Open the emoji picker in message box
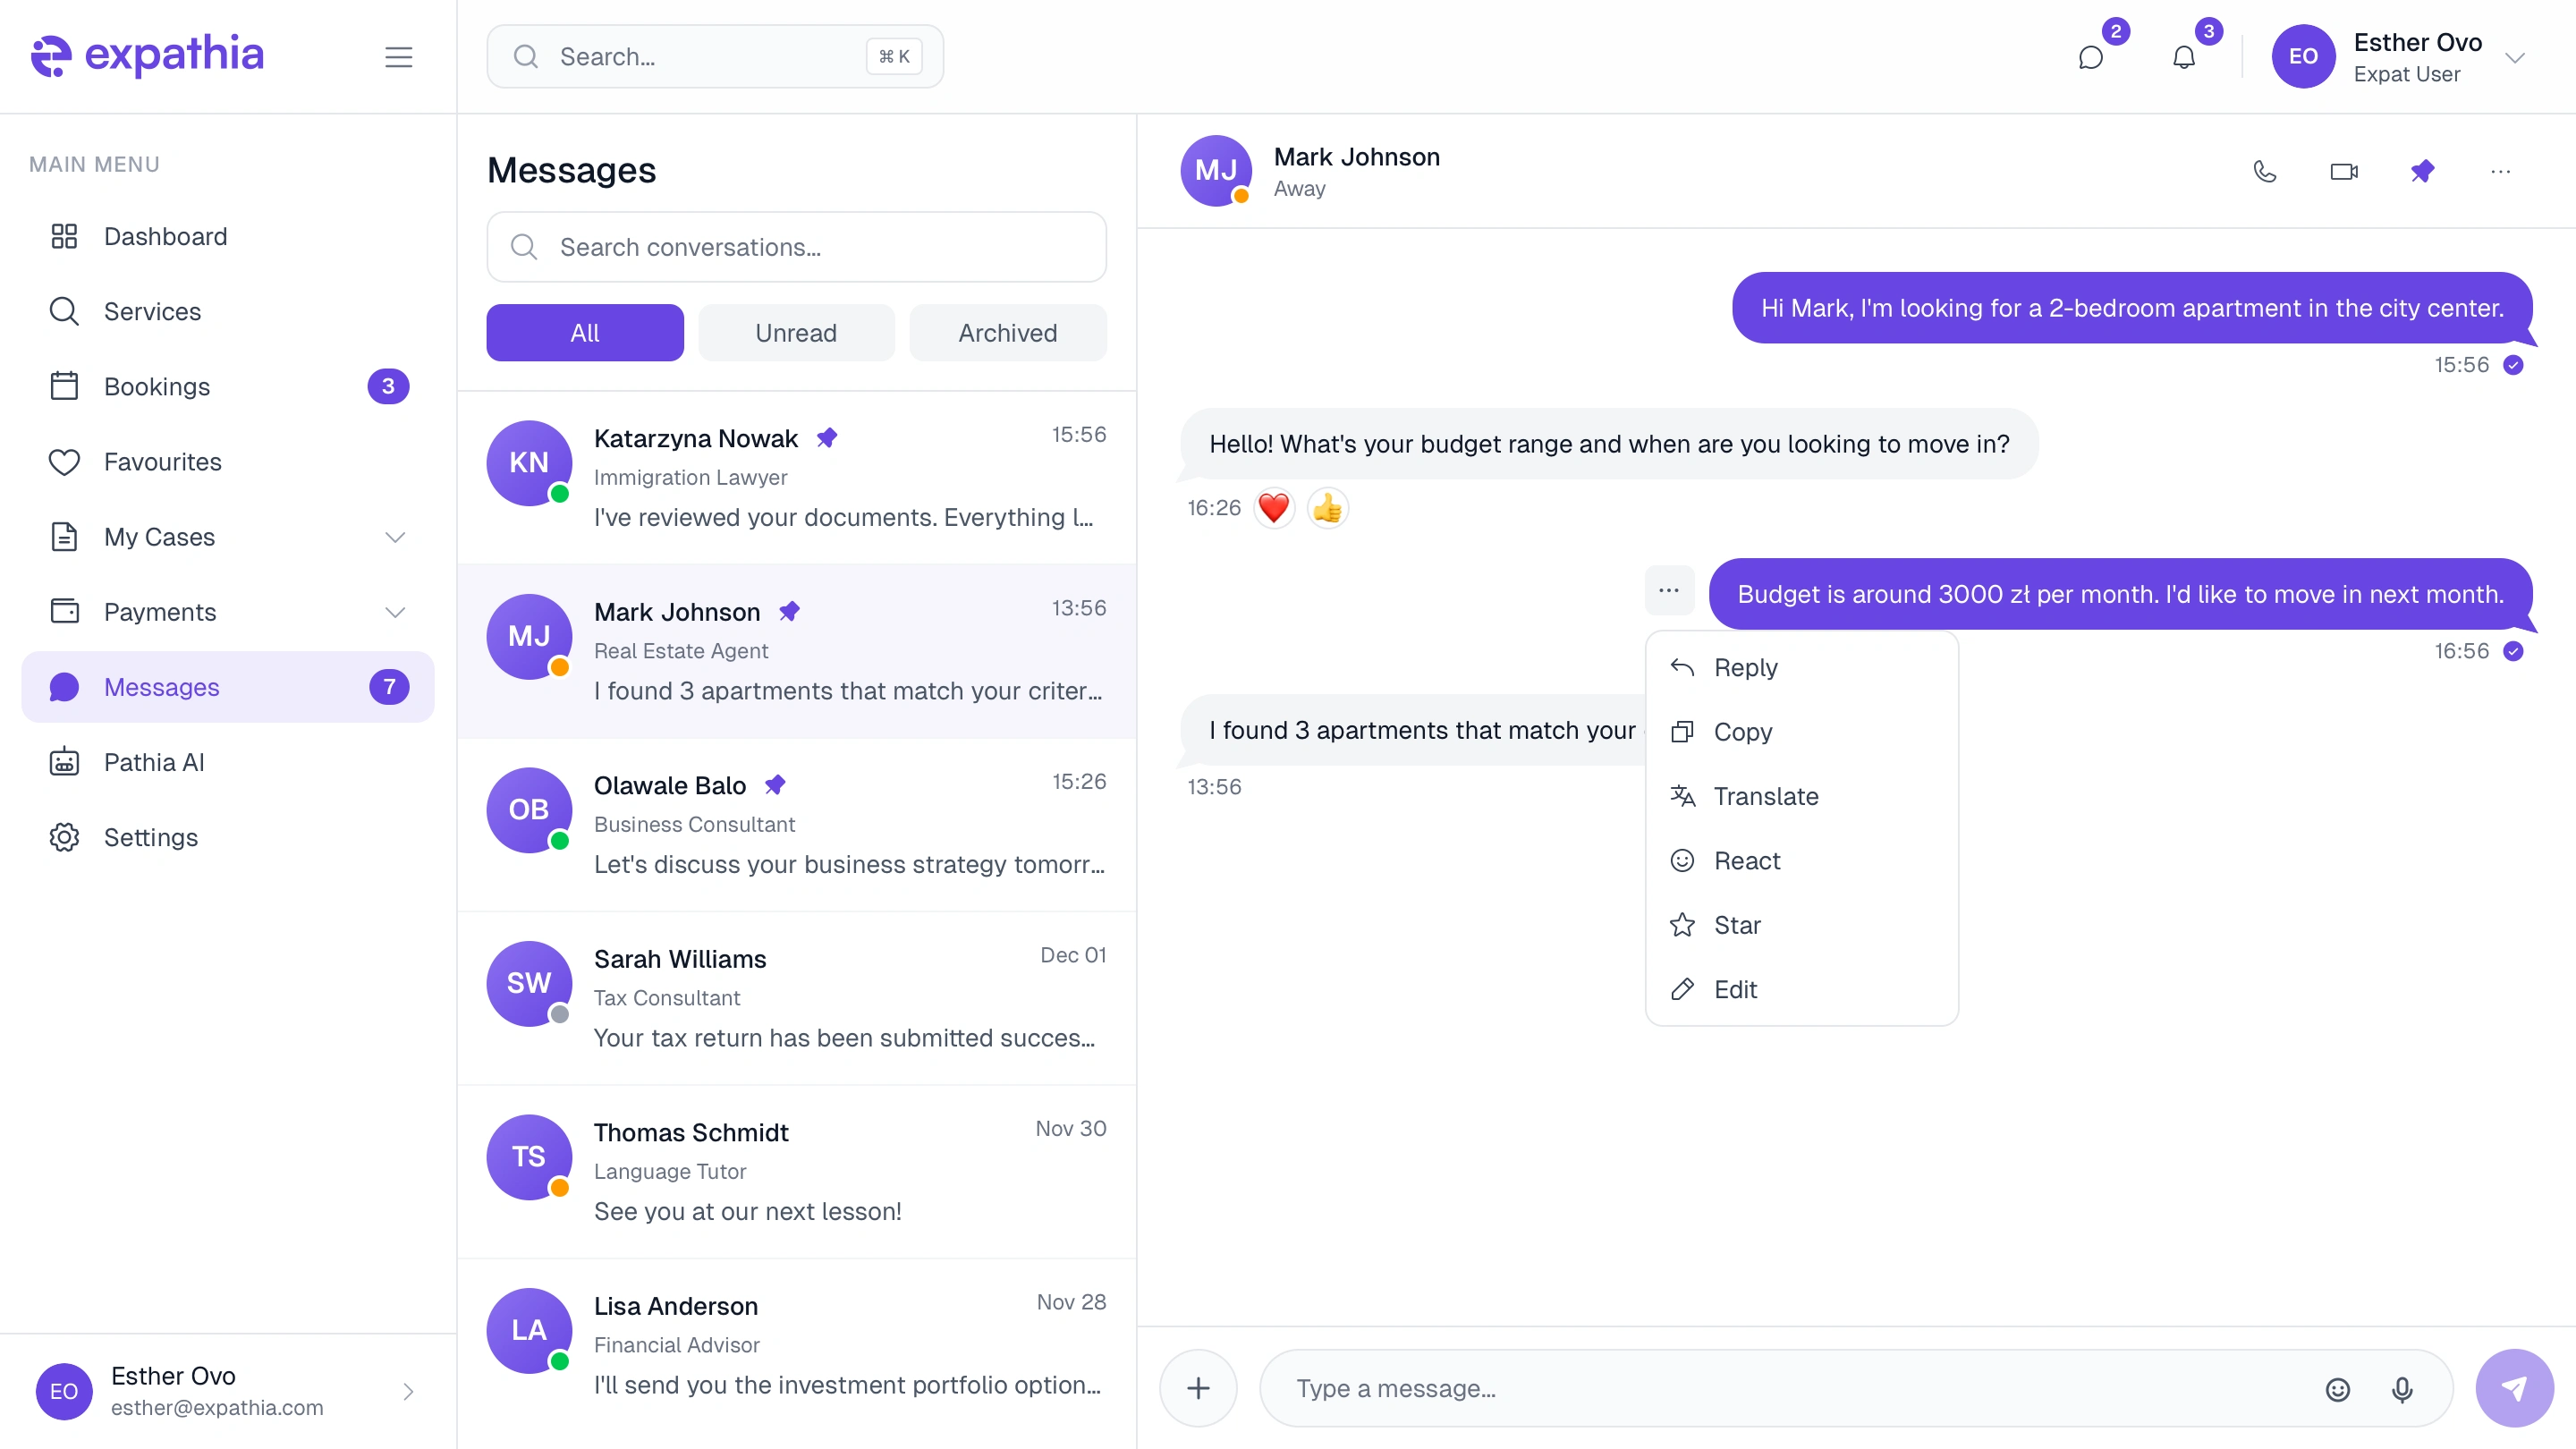Screen dimensions: 2576x1449 (x=2337, y=1388)
